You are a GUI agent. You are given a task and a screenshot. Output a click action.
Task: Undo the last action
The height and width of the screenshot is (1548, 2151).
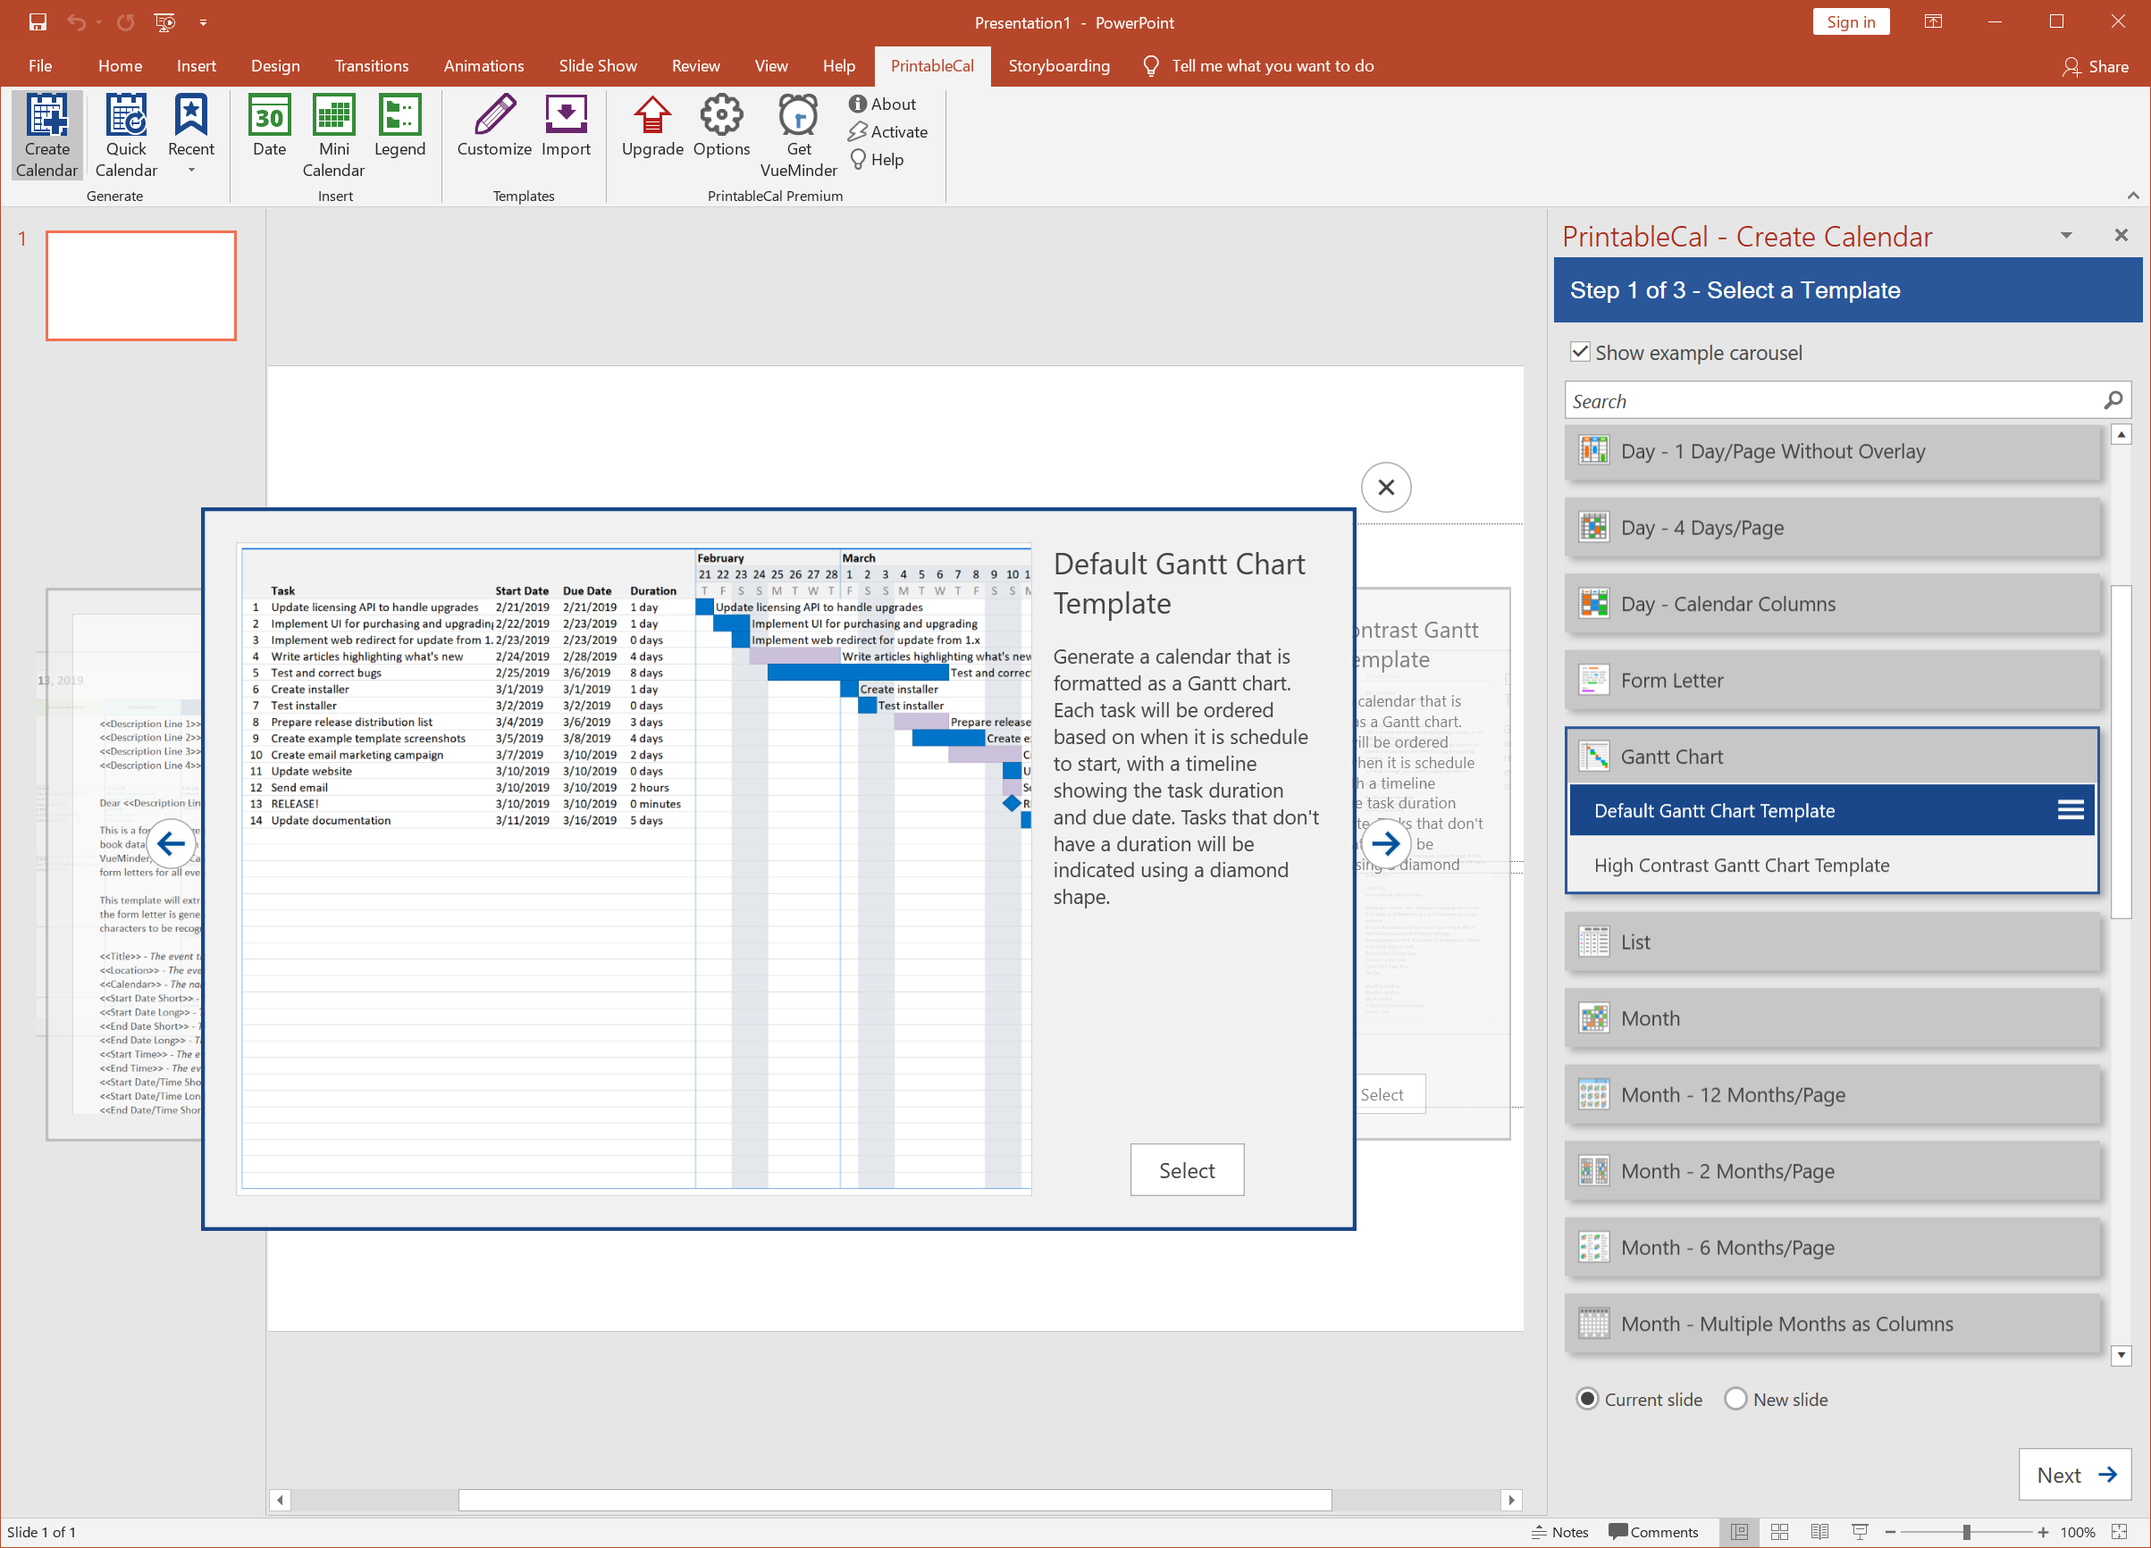(77, 21)
